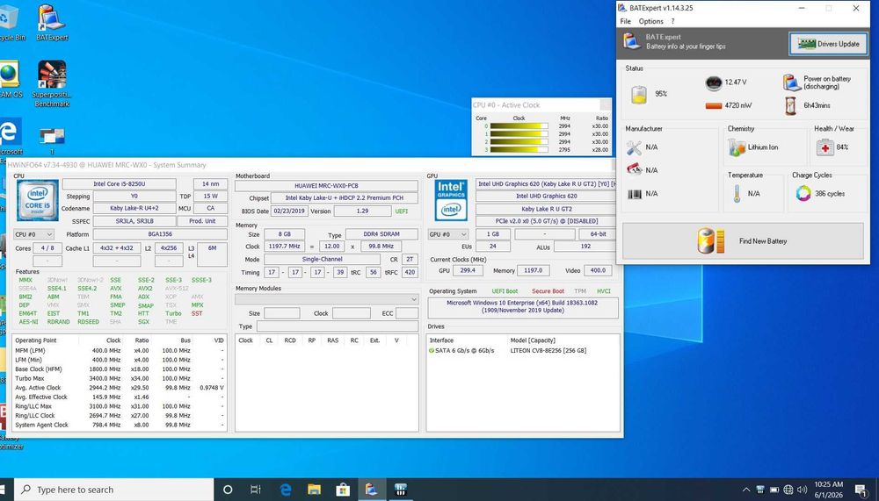The image size is (879, 501).
Task: Click the Core 3 clock bar in Active Clock
Action: tap(519, 150)
